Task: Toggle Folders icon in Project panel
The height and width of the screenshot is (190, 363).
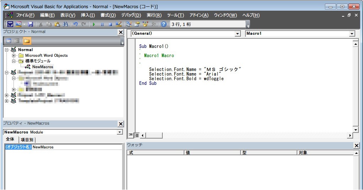Action: [x=27, y=41]
